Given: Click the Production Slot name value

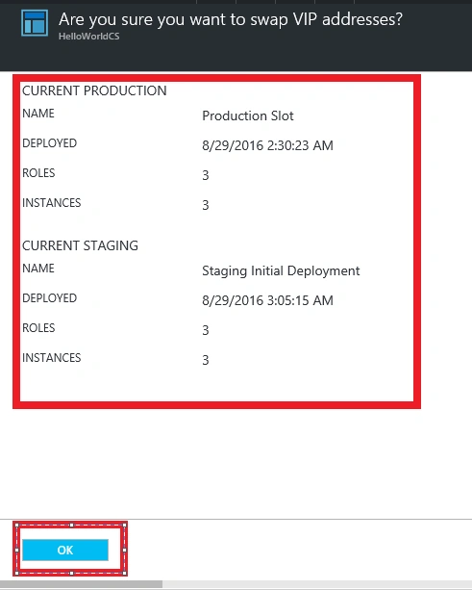Looking at the screenshot, I should (x=248, y=115).
